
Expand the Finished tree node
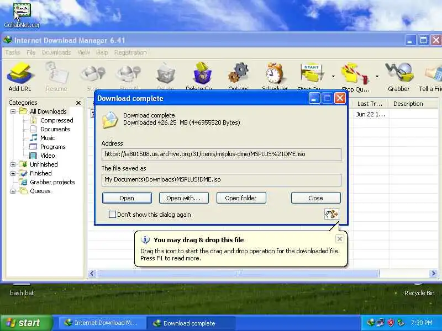13,173
